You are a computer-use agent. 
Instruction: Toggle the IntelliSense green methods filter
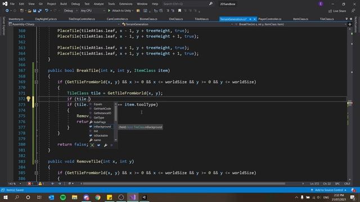pyautogui.click(x=92, y=145)
